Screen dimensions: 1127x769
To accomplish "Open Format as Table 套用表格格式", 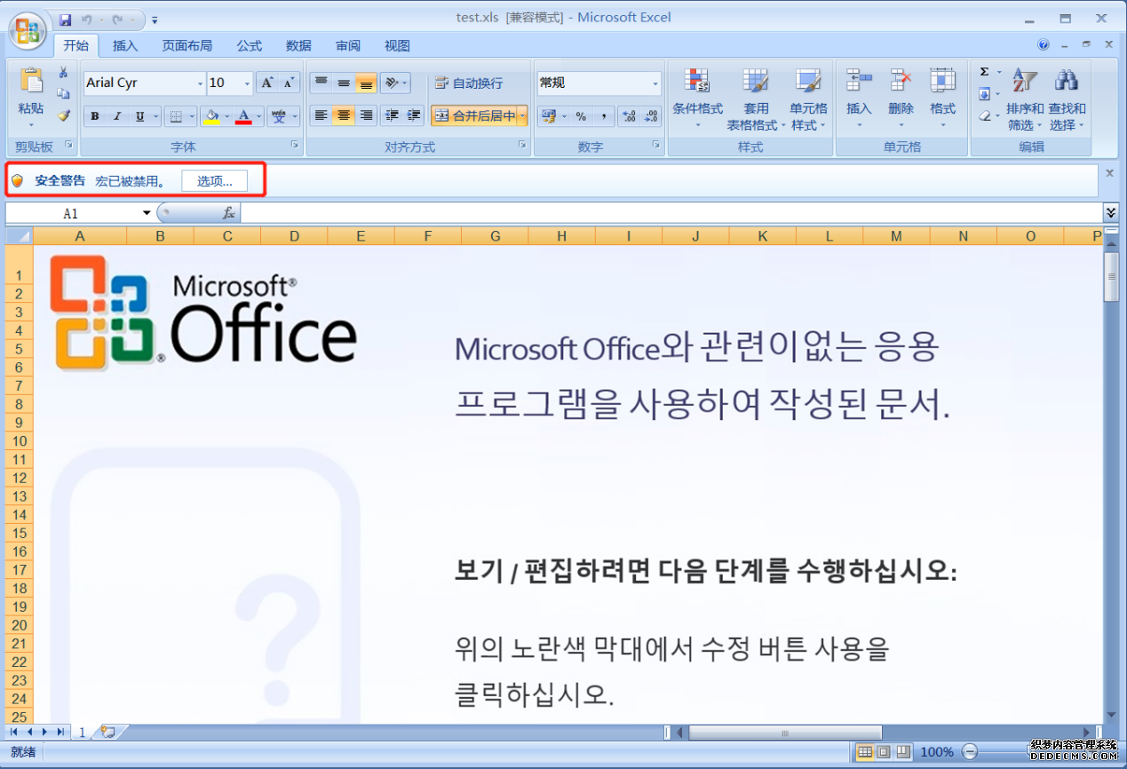I will click(x=756, y=98).
